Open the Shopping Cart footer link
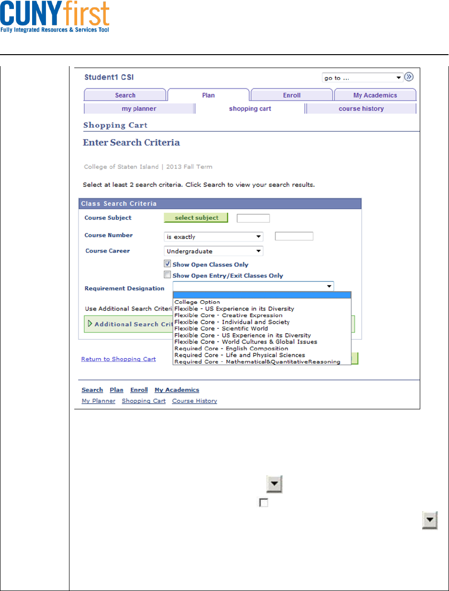The image size is (449, 591). coord(144,401)
